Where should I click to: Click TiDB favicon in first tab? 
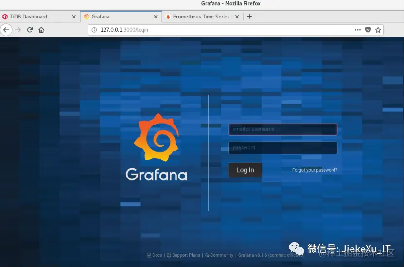click(x=5, y=17)
